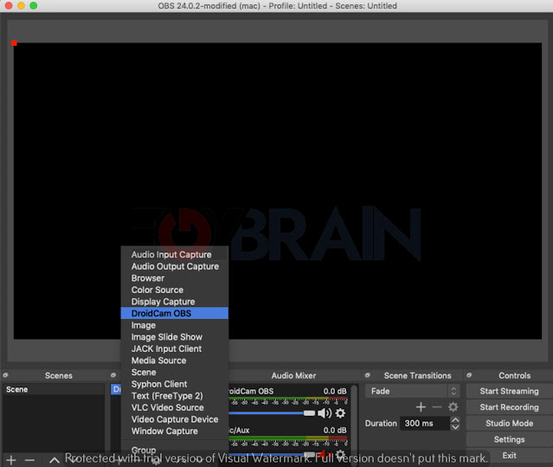This screenshot has width=553, height=467.
Task: Enable Studio Mode button
Action: point(509,423)
